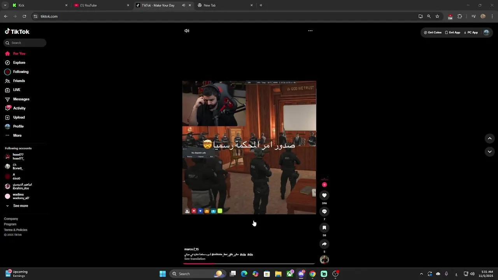Go to the LIVE section
The height and width of the screenshot is (280, 498).
point(13,90)
